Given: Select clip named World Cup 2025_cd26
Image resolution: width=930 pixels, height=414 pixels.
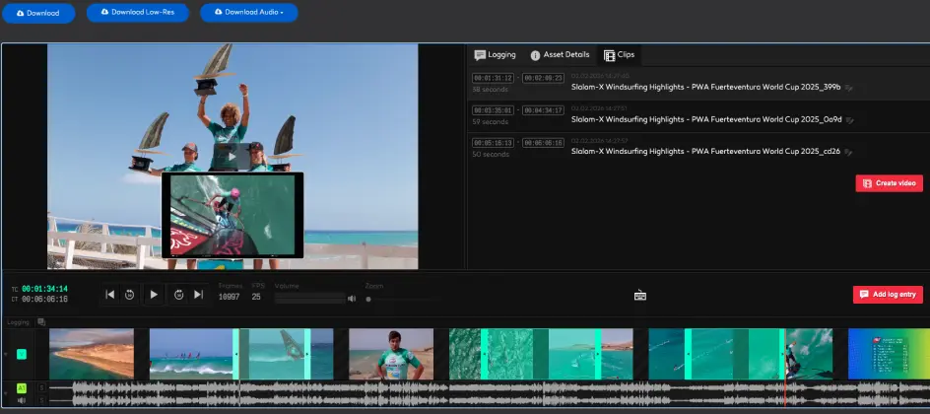Looking at the screenshot, I should tap(705, 151).
